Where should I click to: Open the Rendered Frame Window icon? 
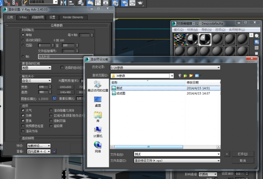132,3
